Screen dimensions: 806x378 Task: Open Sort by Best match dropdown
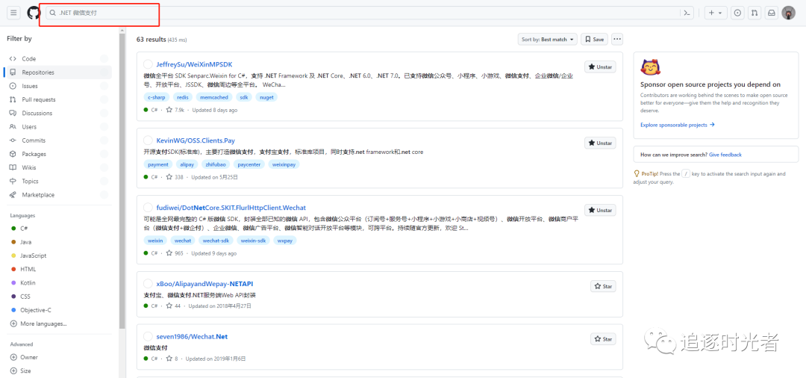tap(548, 39)
